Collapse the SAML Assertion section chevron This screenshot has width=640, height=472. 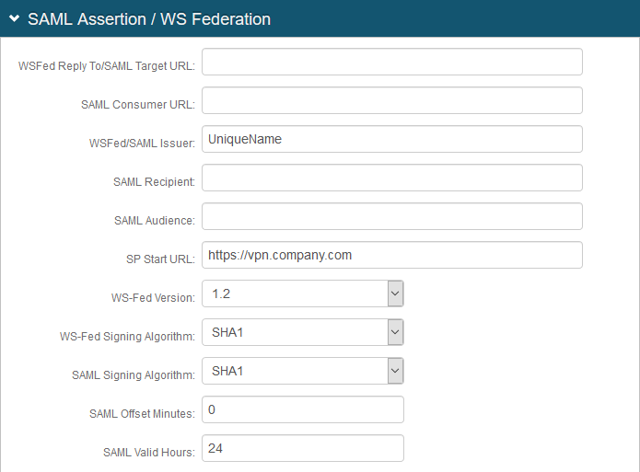tap(15, 18)
